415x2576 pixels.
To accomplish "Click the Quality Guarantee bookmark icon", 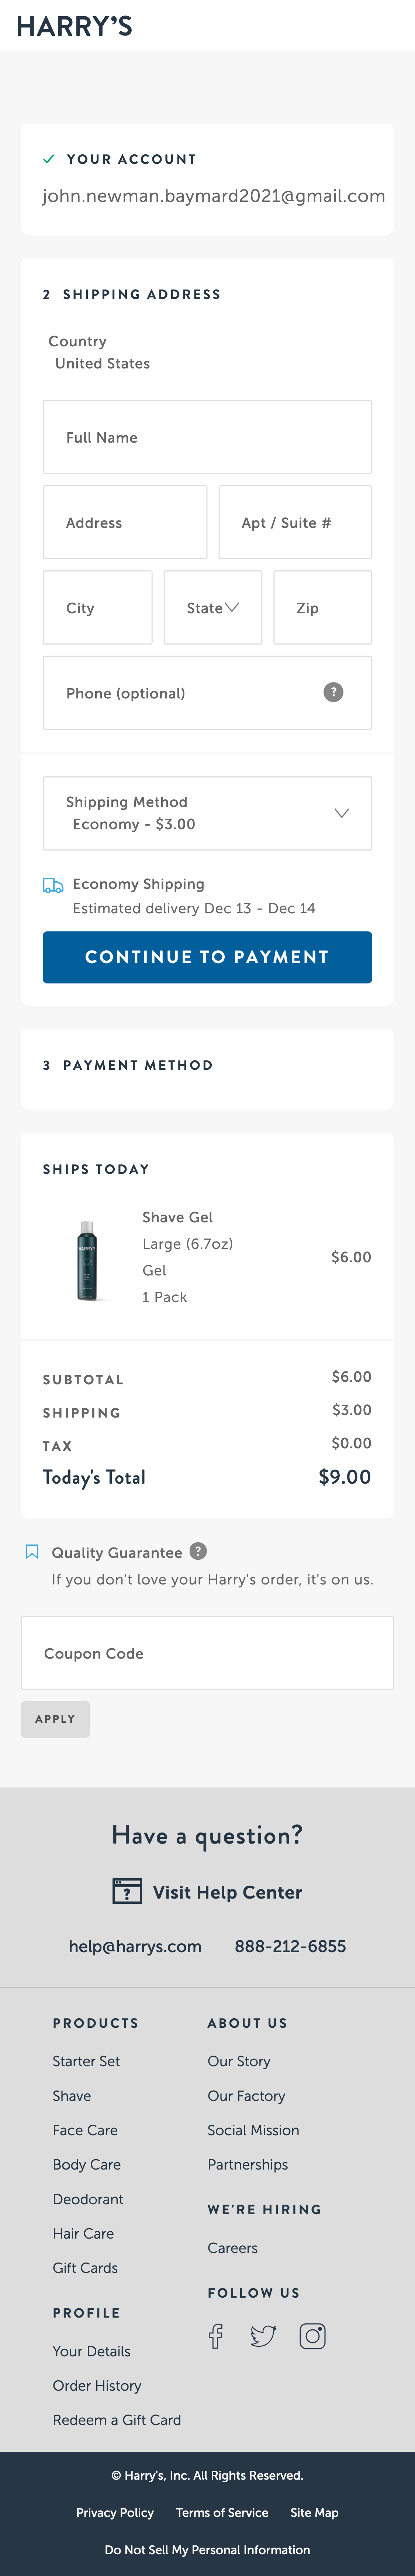I will tap(32, 1552).
